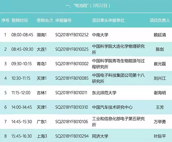Click the 中国汽车技术研究中心 cell
This screenshot has height=142, width=172.
[x=112, y=107]
